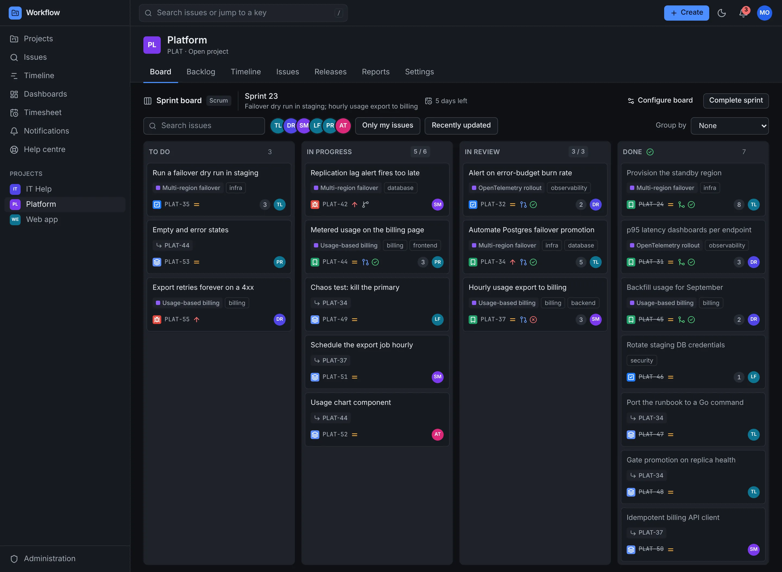The height and width of the screenshot is (572, 782).
Task: Focus the Search issues board field
Action: point(204,126)
